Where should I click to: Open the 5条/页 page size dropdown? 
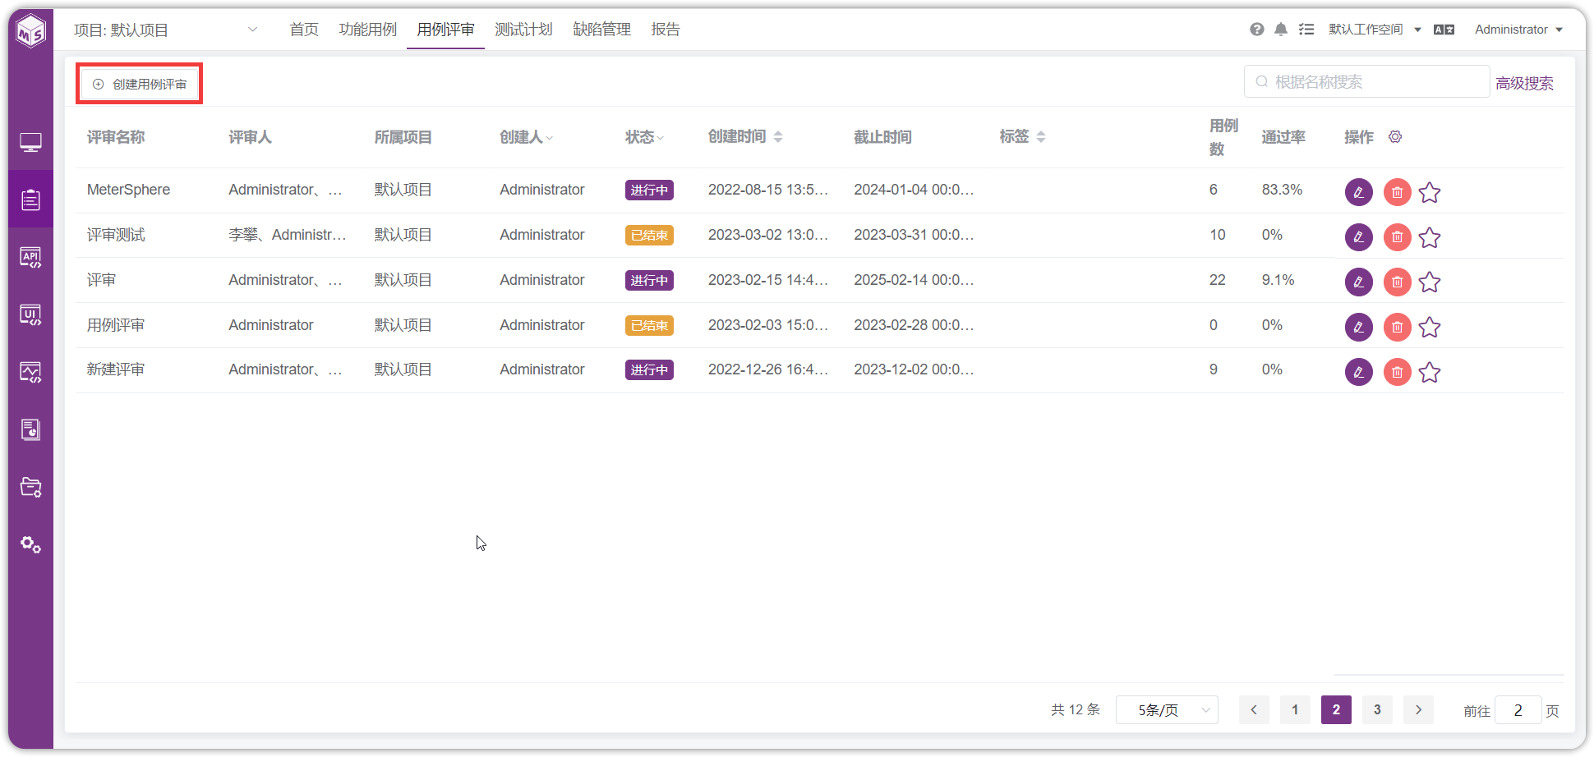pos(1167,710)
